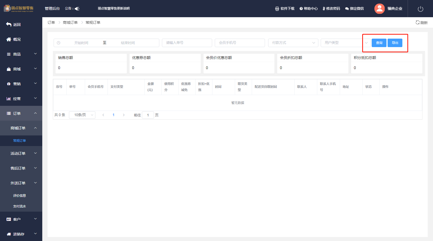The height and width of the screenshot is (241, 433).
Task: Expand the 营销 sidebar menu chevron
Action: 35,83
